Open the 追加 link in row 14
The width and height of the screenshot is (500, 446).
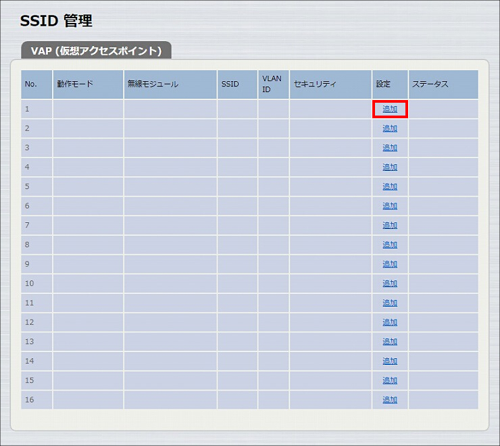[x=390, y=361]
